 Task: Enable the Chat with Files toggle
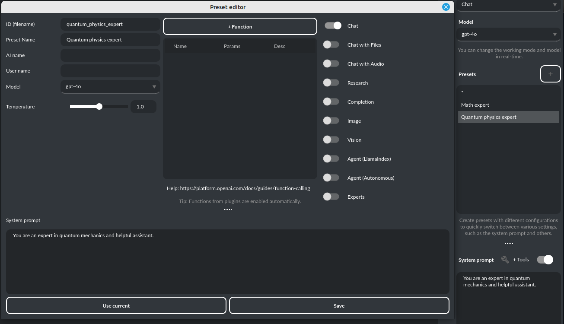(x=331, y=45)
